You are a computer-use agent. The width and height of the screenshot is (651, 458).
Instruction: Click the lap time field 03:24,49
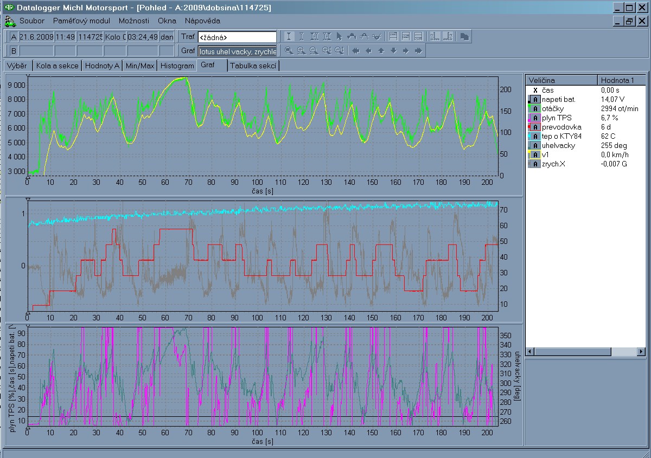click(x=143, y=37)
